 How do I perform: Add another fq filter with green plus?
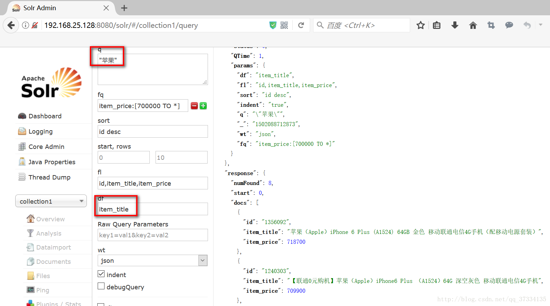pyautogui.click(x=203, y=106)
